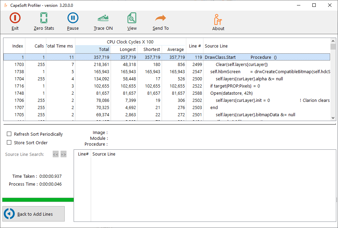This screenshot has height=228, width=338.
Task: Click Back to Add Lines button
Action: [x=34, y=214]
